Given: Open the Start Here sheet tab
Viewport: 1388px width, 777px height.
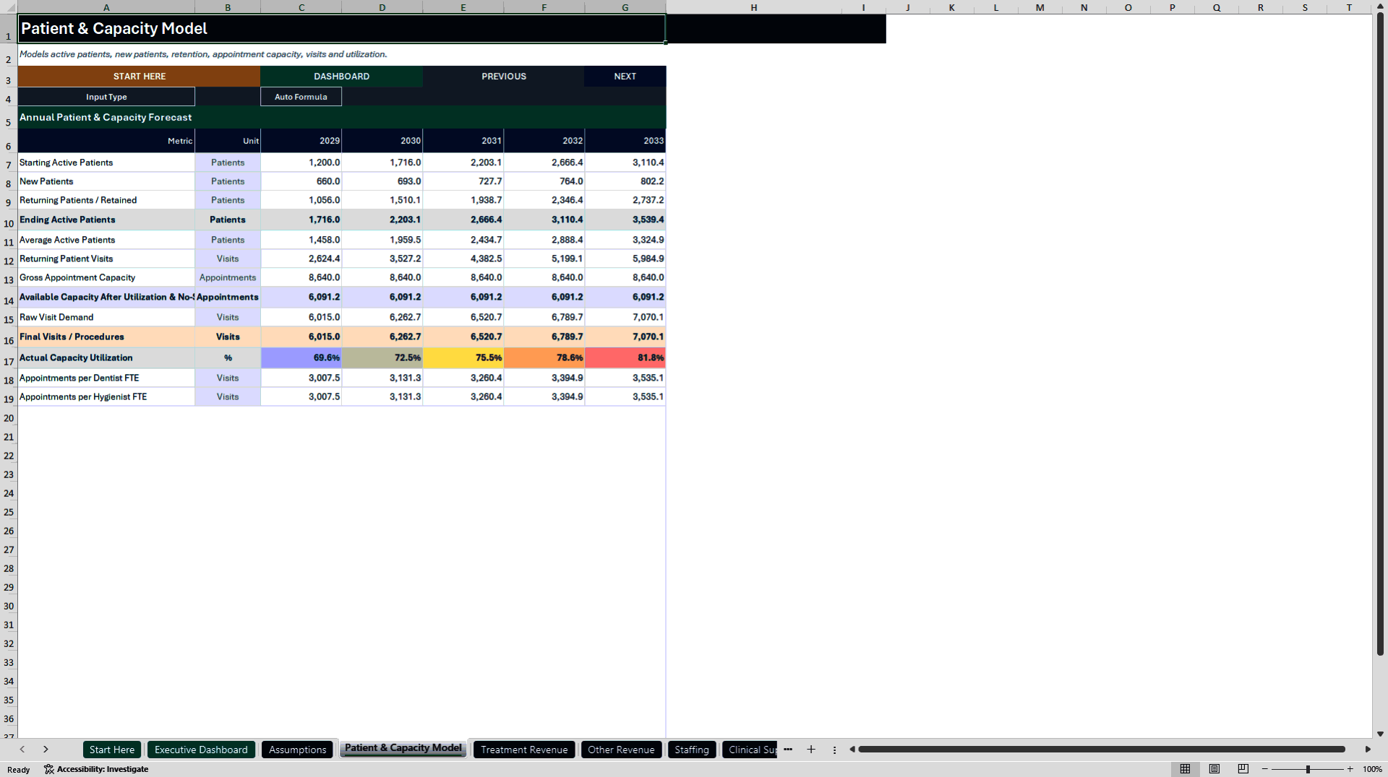Looking at the screenshot, I should (112, 750).
